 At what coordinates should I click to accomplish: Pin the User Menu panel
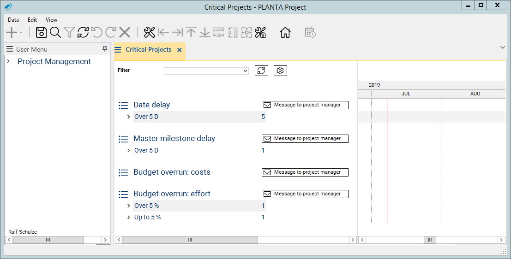pyautogui.click(x=105, y=49)
